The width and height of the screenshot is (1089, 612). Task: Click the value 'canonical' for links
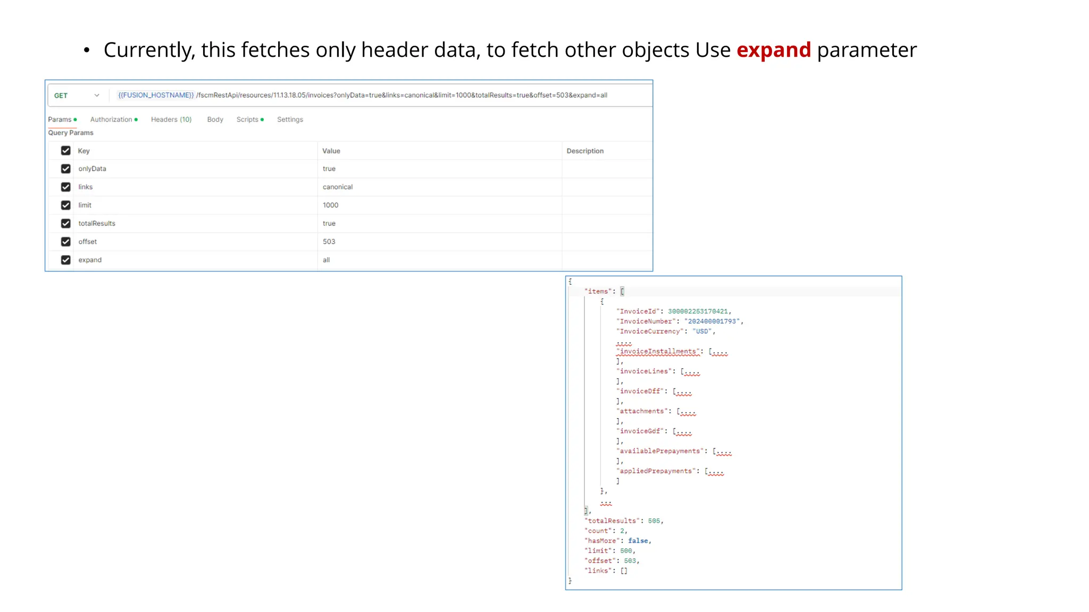tap(338, 187)
